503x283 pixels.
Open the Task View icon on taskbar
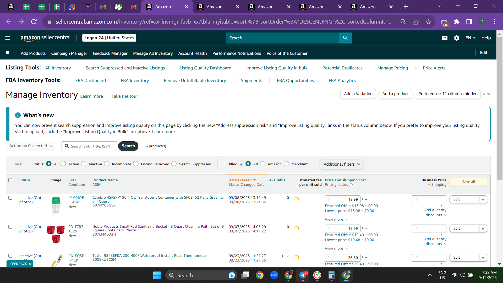[x=245, y=275]
